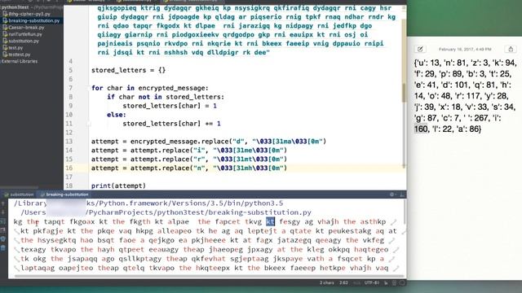Click the python3.5 interpreter path in output

coord(148,203)
